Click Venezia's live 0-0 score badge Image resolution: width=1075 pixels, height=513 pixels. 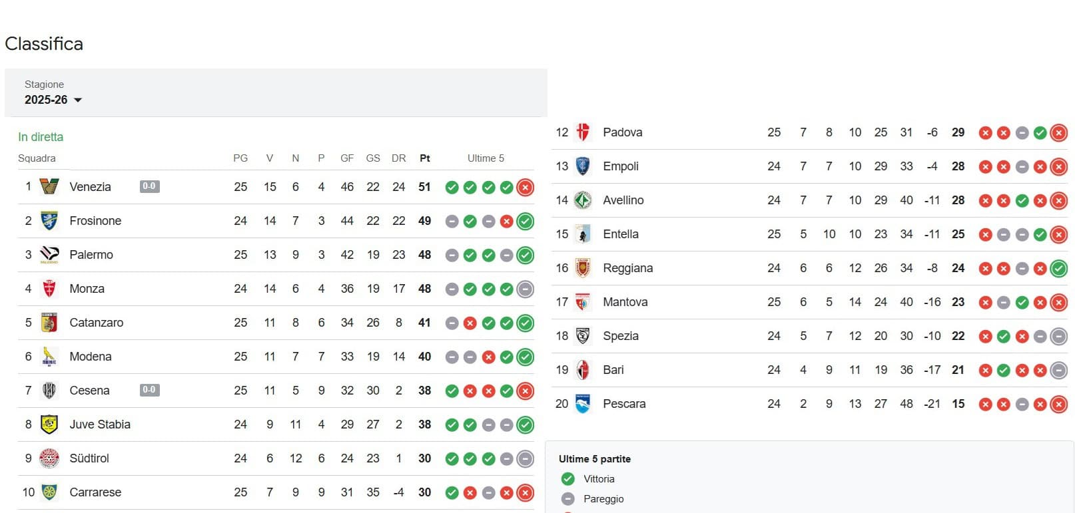pos(149,186)
